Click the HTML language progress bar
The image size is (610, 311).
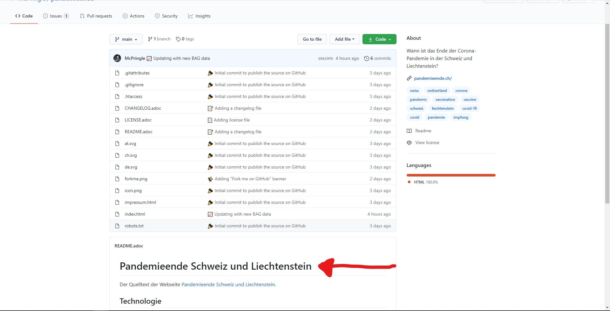click(x=451, y=175)
